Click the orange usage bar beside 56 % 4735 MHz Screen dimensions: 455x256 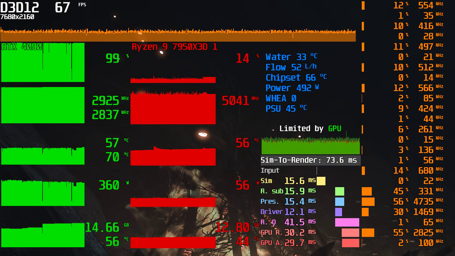[368, 202]
